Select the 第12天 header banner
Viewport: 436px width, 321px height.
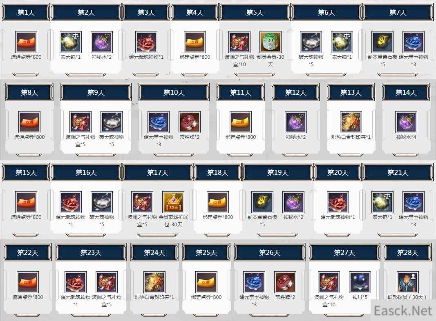tap(295, 93)
